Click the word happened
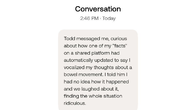This screenshot has height=110, width=196. (x=117, y=82)
